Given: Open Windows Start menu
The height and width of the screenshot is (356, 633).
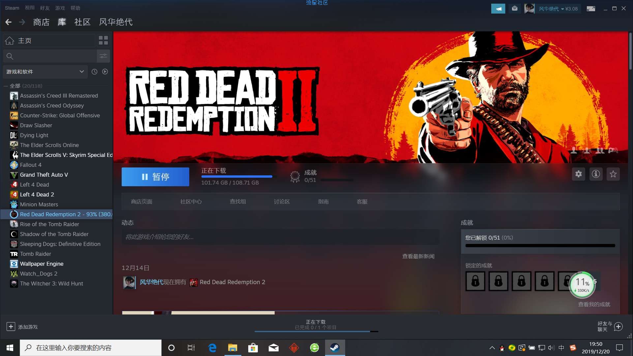Looking at the screenshot, I should (x=10, y=348).
